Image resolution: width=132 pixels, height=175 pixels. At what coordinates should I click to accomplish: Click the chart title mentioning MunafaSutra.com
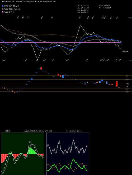(29, 2)
